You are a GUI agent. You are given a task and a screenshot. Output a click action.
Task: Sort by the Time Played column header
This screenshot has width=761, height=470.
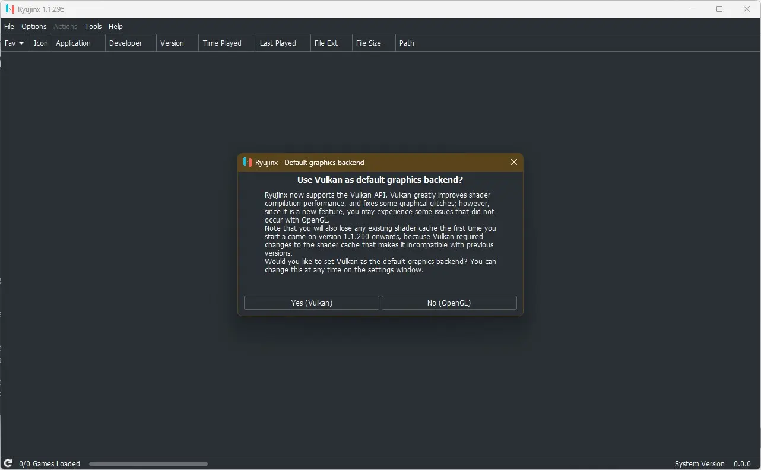[x=227, y=43]
